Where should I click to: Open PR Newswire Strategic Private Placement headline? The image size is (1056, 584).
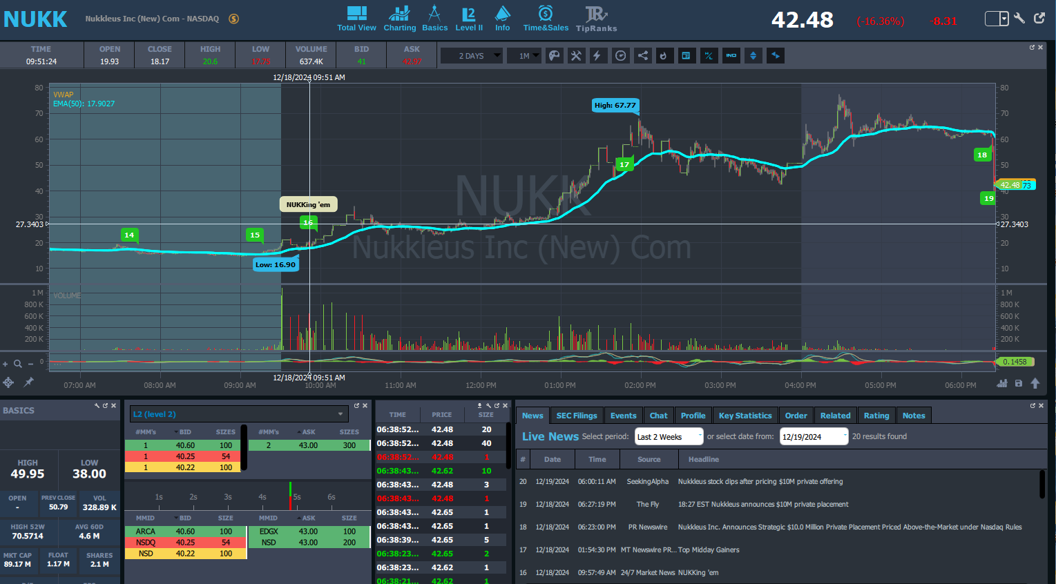[x=849, y=527]
